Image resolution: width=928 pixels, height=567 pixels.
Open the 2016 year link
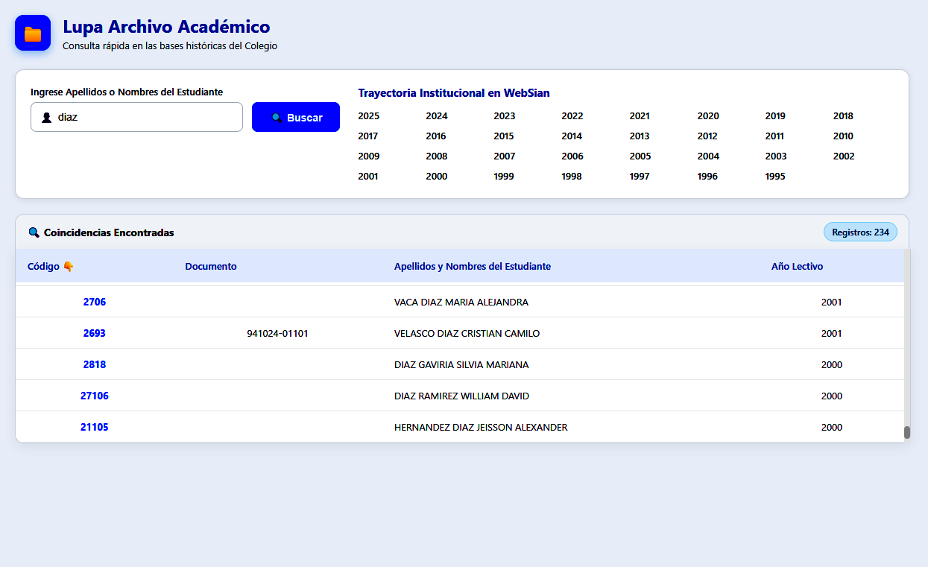[436, 136]
